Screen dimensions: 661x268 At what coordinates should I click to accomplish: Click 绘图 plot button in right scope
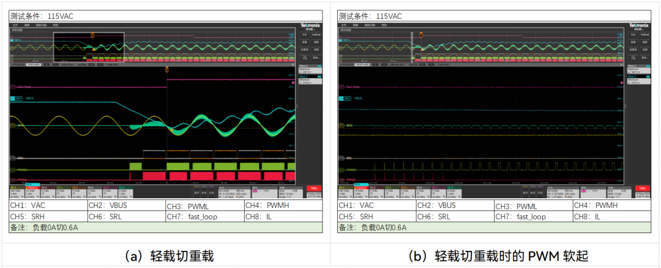pyautogui.click(x=646, y=50)
